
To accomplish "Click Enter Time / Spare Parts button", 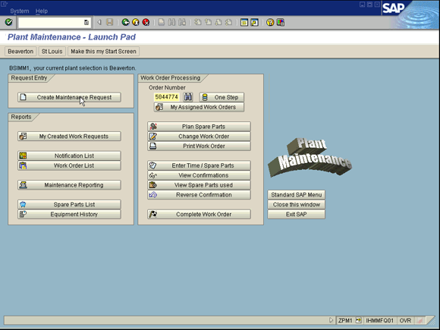I will pos(199,165).
